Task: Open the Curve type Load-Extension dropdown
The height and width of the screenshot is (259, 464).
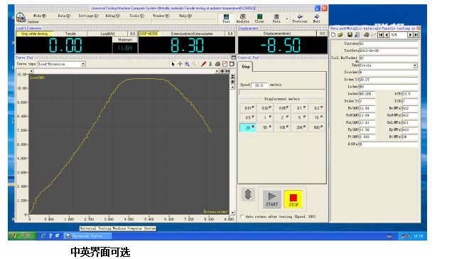Action: (83, 64)
